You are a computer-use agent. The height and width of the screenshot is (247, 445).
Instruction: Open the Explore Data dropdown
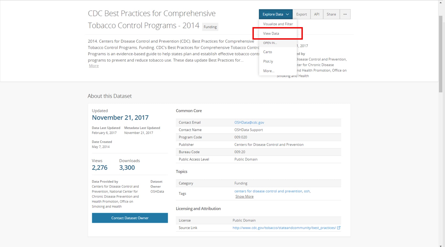click(x=276, y=14)
